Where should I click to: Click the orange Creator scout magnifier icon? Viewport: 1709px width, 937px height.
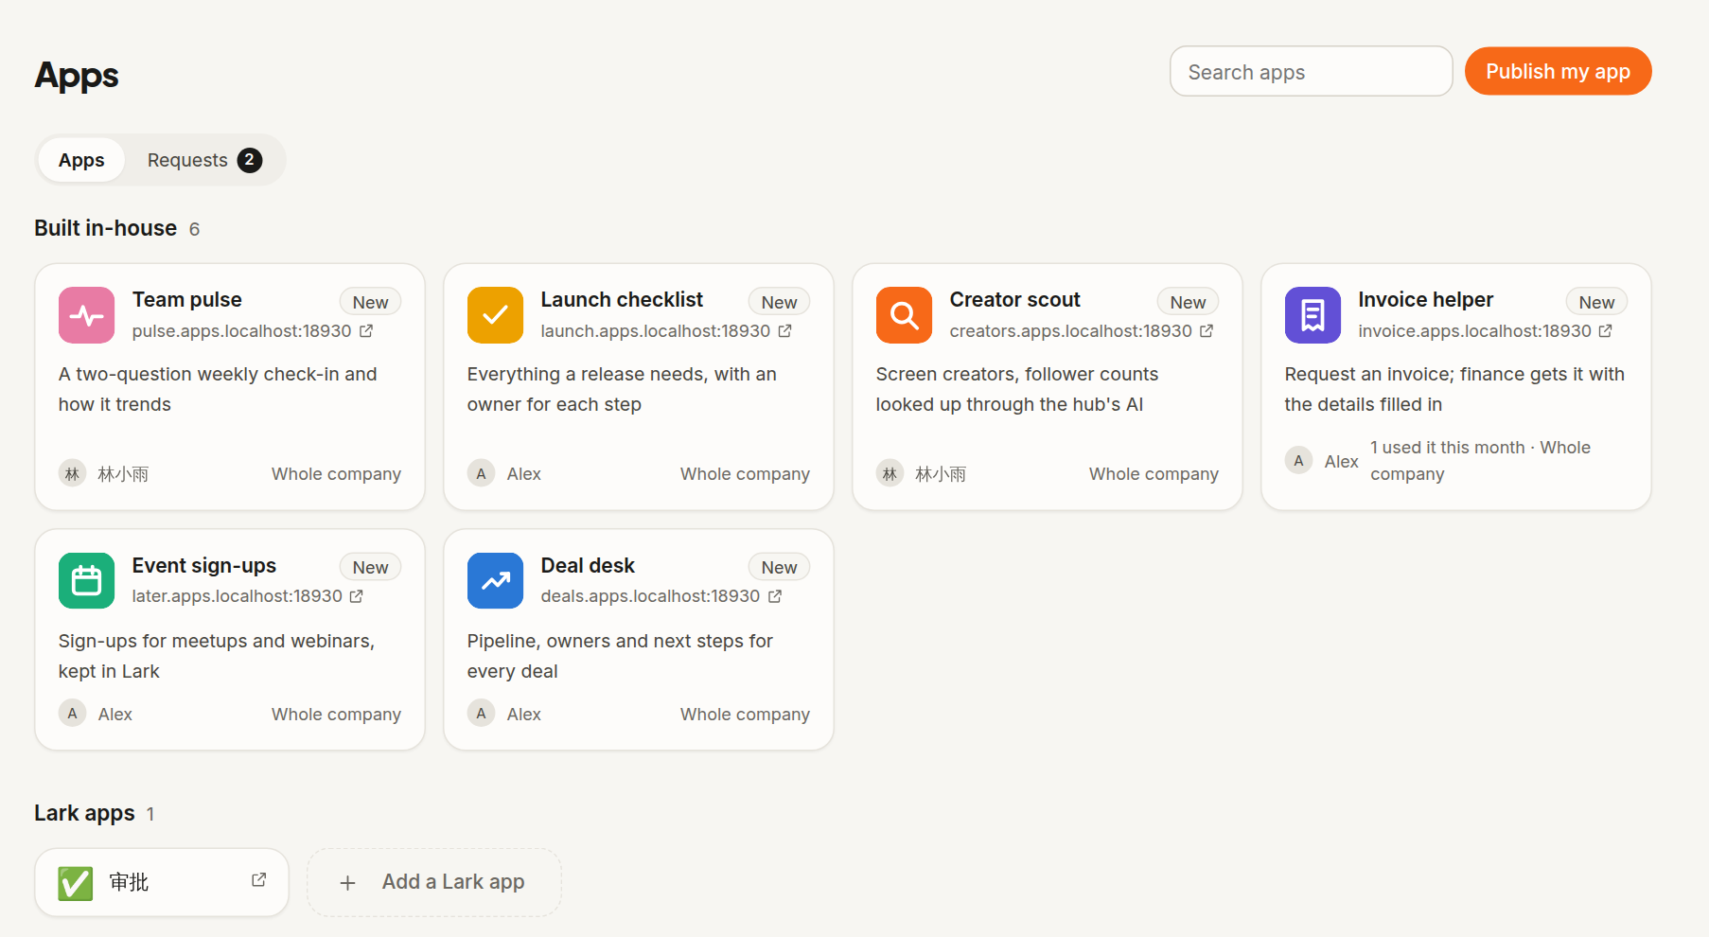click(904, 315)
